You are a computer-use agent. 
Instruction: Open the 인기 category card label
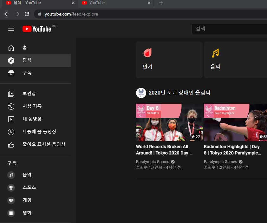click(148, 67)
